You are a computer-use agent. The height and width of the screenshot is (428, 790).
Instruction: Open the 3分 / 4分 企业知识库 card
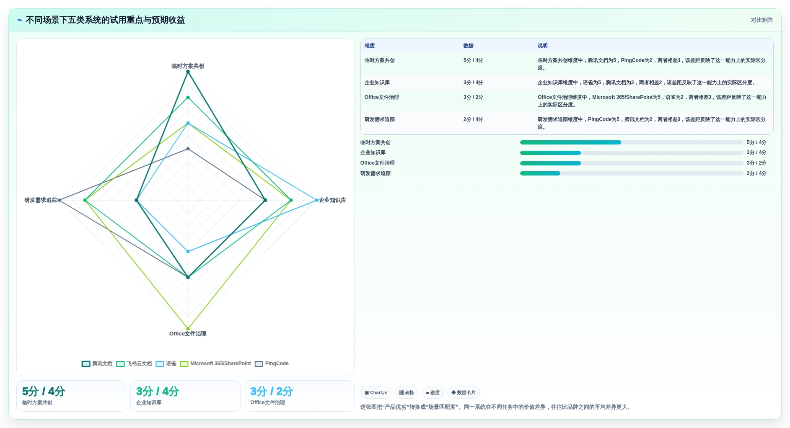[185, 396]
